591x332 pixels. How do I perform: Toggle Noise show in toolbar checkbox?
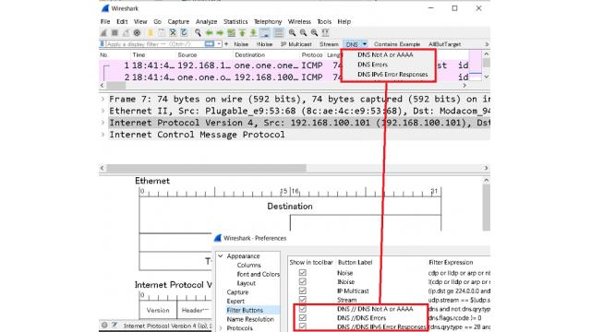pos(302,273)
